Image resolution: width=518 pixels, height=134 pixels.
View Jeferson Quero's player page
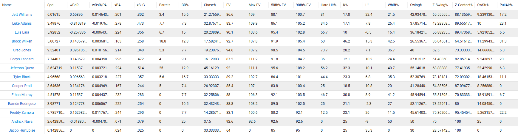click(x=22, y=68)
